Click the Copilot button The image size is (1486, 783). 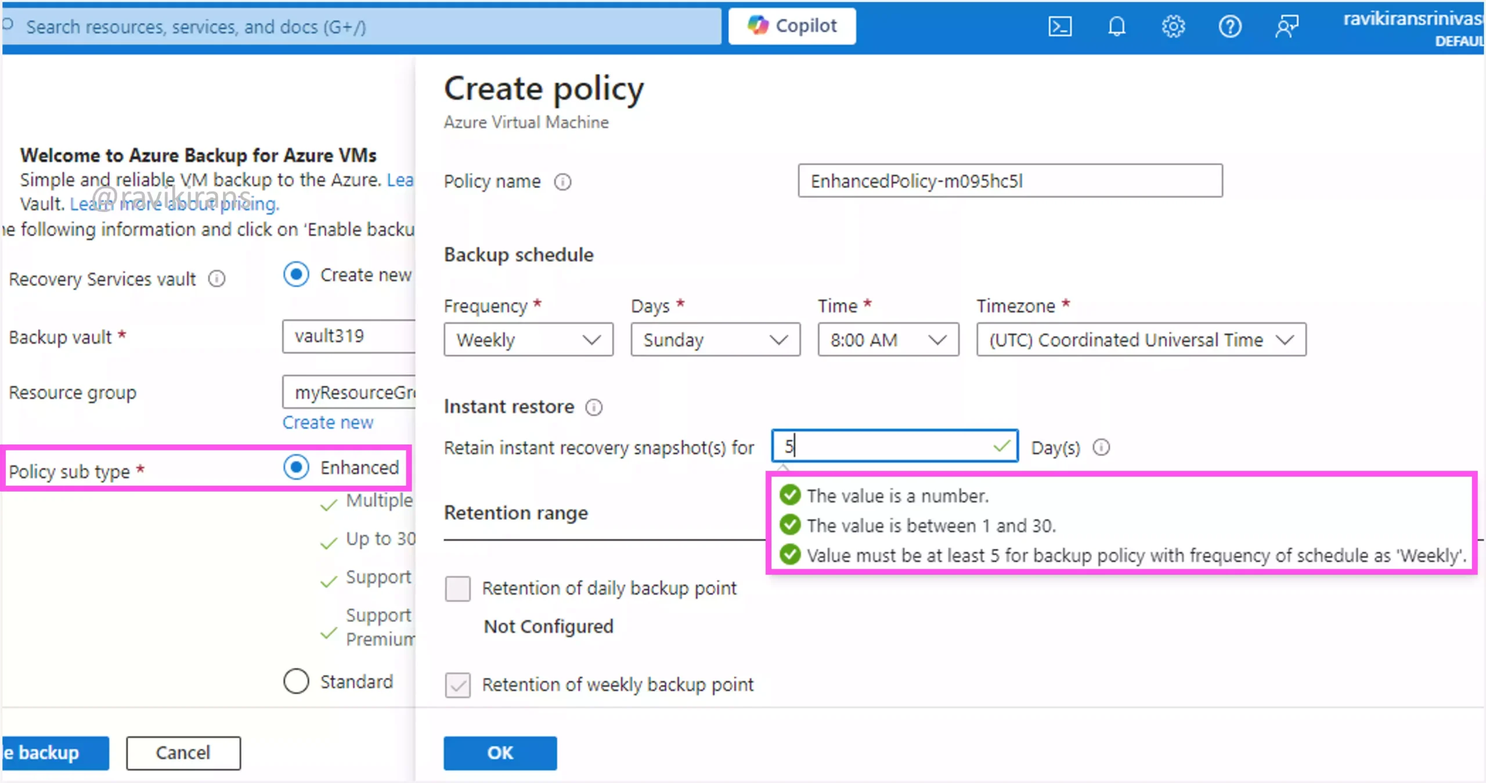pyautogui.click(x=792, y=26)
